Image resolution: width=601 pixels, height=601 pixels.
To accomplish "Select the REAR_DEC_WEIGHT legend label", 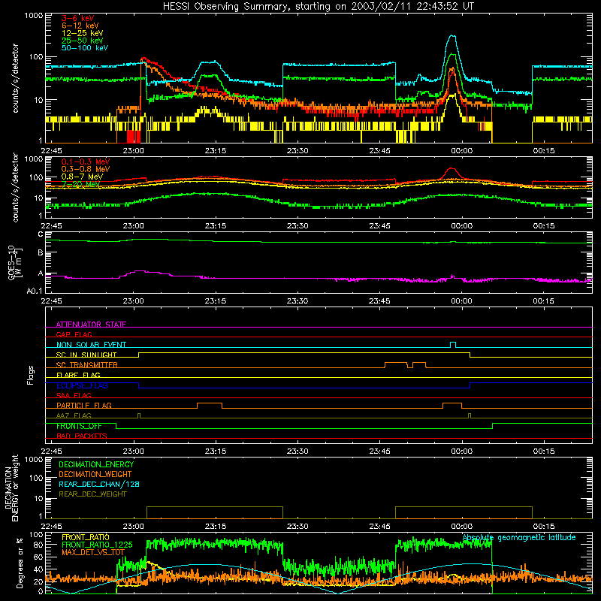I will click(x=92, y=494).
